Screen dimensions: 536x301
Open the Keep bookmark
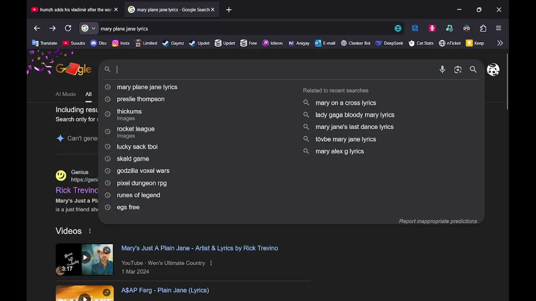point(475,43)
